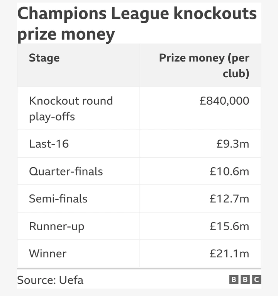Click the Champions League knockouts prize money title
The image size is (278, 296).
click(137, 24)
